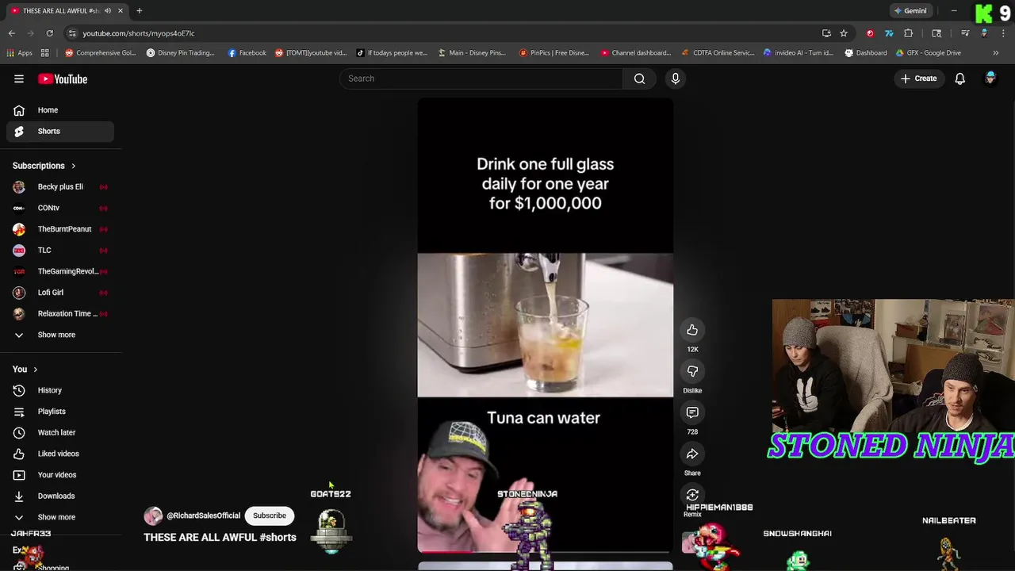Click the search labs icon in toolbar
Image resolution: width=1015 pixels, height=571 pixels.
[x=936, y=33]
